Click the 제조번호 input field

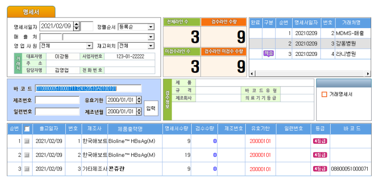click(x=57, y=100)
